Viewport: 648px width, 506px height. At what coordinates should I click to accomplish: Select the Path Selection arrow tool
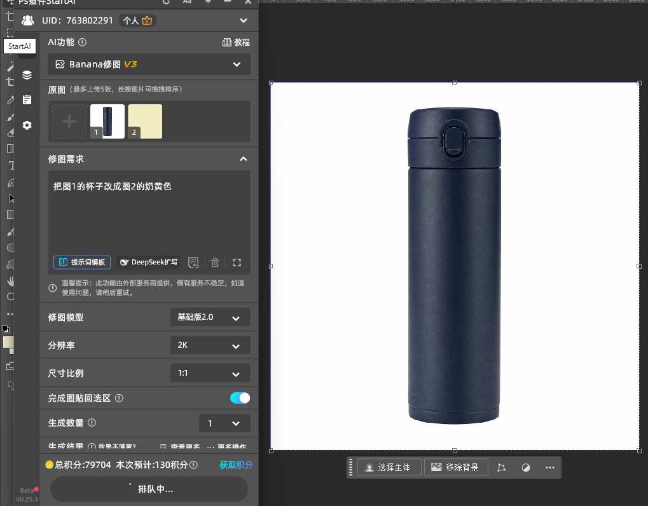click(11, 198)
